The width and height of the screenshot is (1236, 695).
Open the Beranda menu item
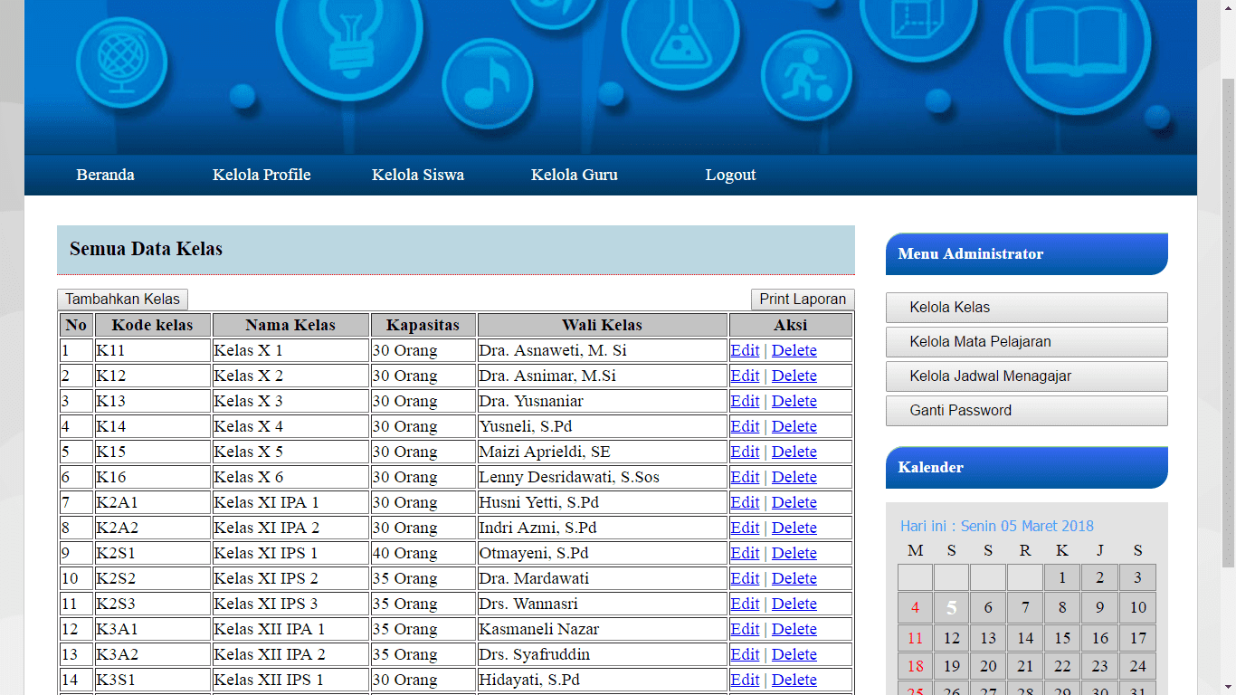pos(105,175)
